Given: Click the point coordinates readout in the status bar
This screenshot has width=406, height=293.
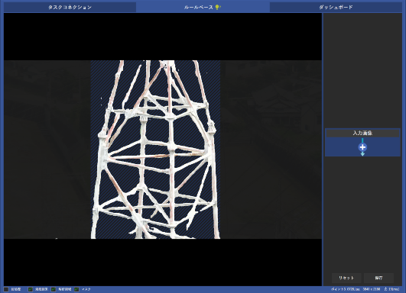Looking at the screenshot, I should [346, 289].
